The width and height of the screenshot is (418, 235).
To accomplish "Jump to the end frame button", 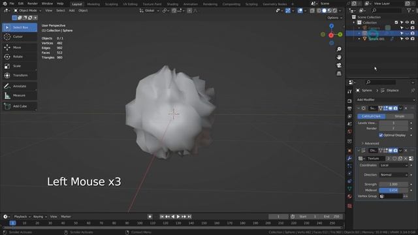I will click(x=189, y=217).
